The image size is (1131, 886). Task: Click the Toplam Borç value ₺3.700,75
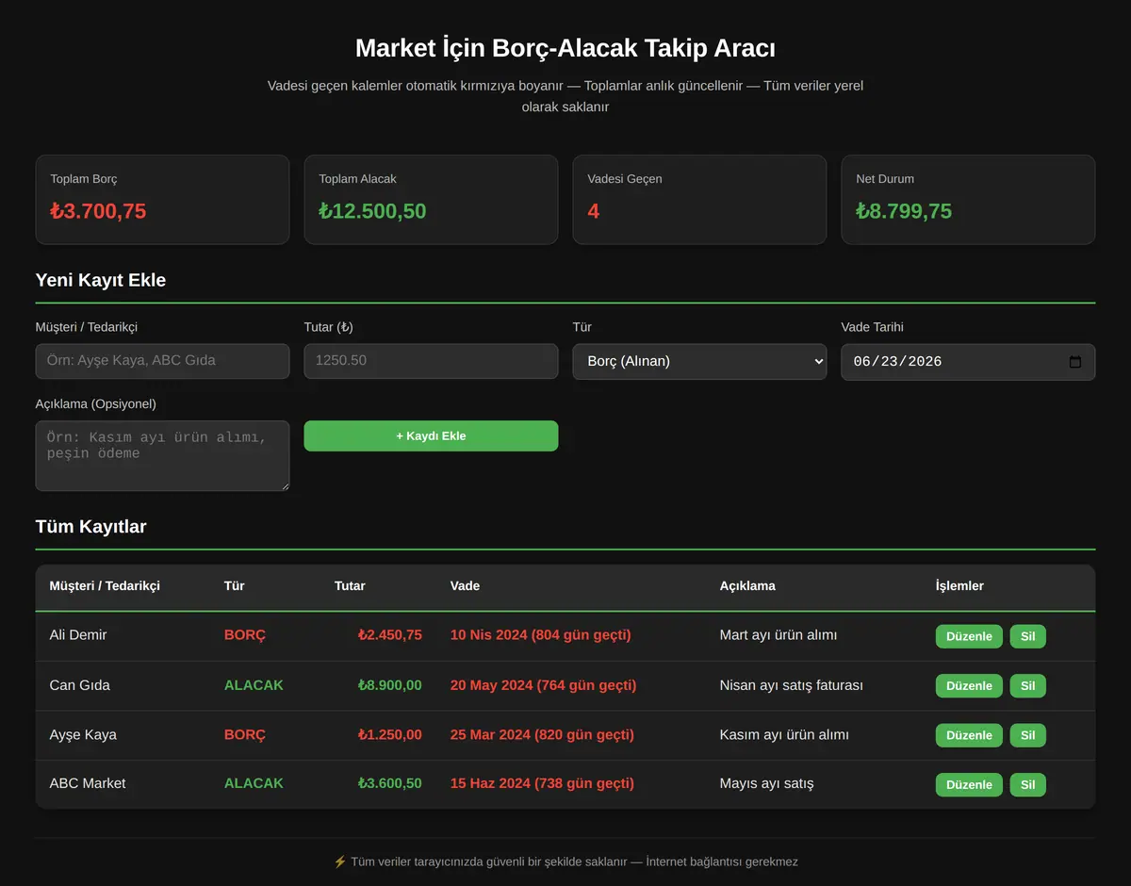click(99, 211)
